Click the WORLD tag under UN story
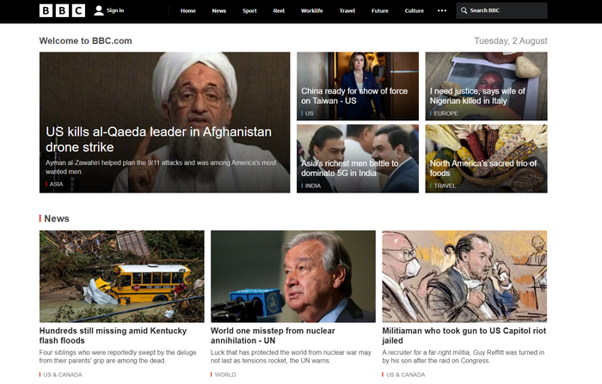 point(225,375)
